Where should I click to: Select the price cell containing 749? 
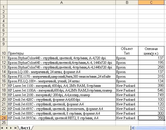151,95
